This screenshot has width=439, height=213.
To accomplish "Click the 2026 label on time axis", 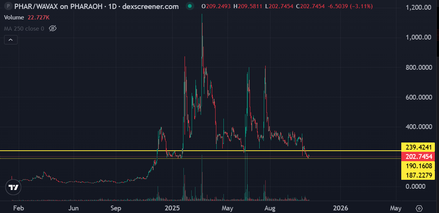I will click(340, 208).
